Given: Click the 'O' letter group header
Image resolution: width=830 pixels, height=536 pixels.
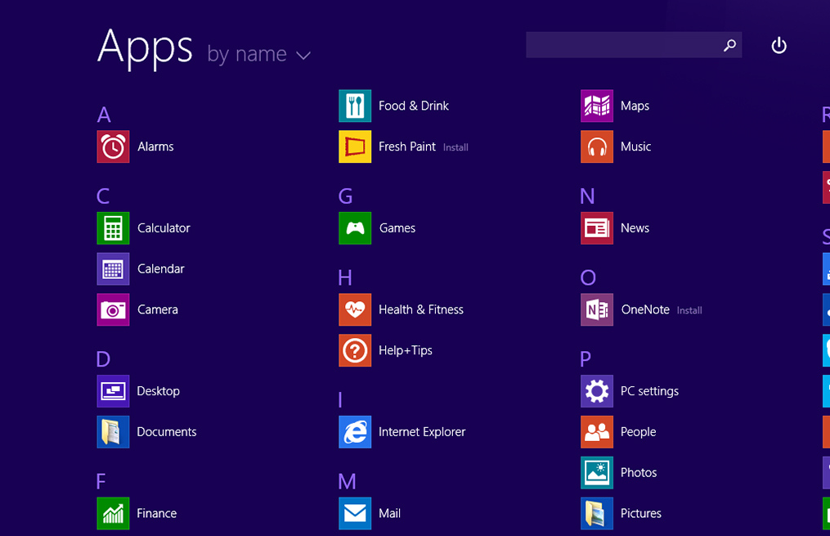Looking at the screenshot, I should (x=588, y=278).
